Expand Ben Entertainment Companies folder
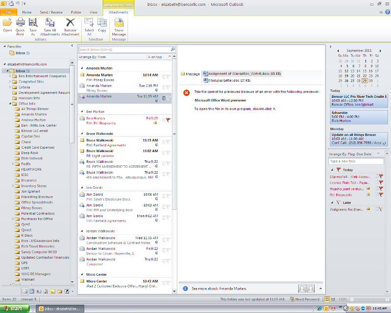 10,76
